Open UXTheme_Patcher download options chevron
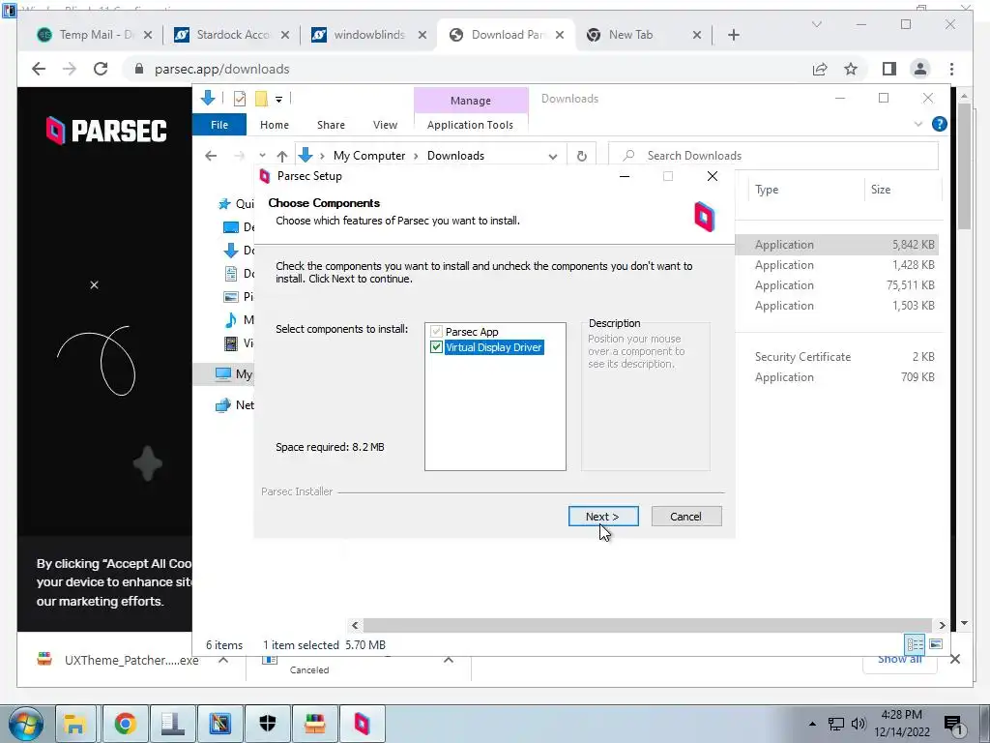This screenshot has width=990, height=743. click(223, 660)
